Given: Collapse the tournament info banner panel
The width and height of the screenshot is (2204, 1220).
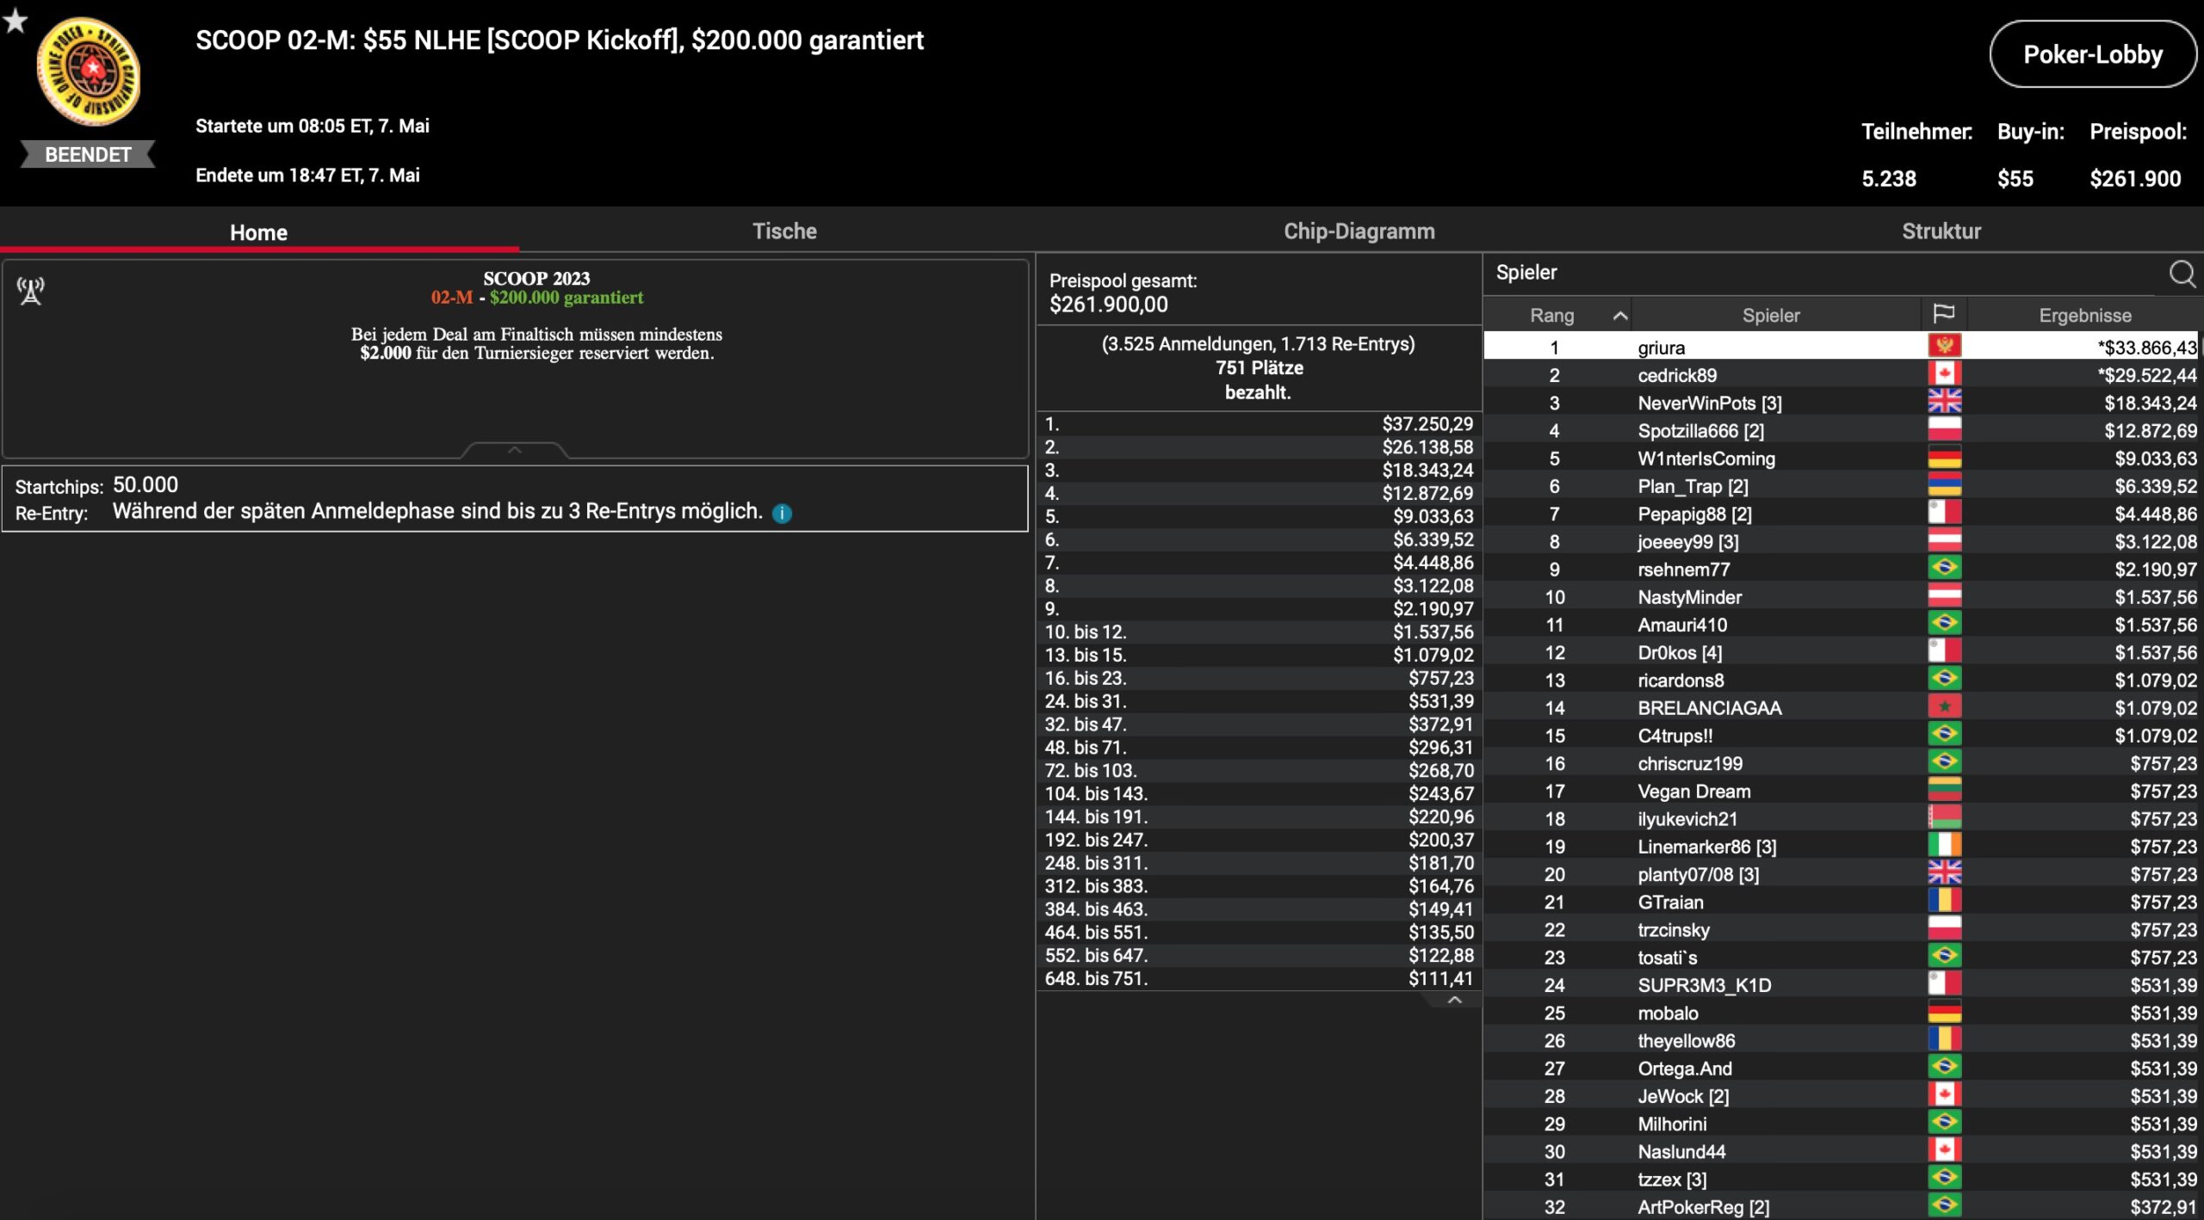Looking at the screenshot, I should (515, 450).
